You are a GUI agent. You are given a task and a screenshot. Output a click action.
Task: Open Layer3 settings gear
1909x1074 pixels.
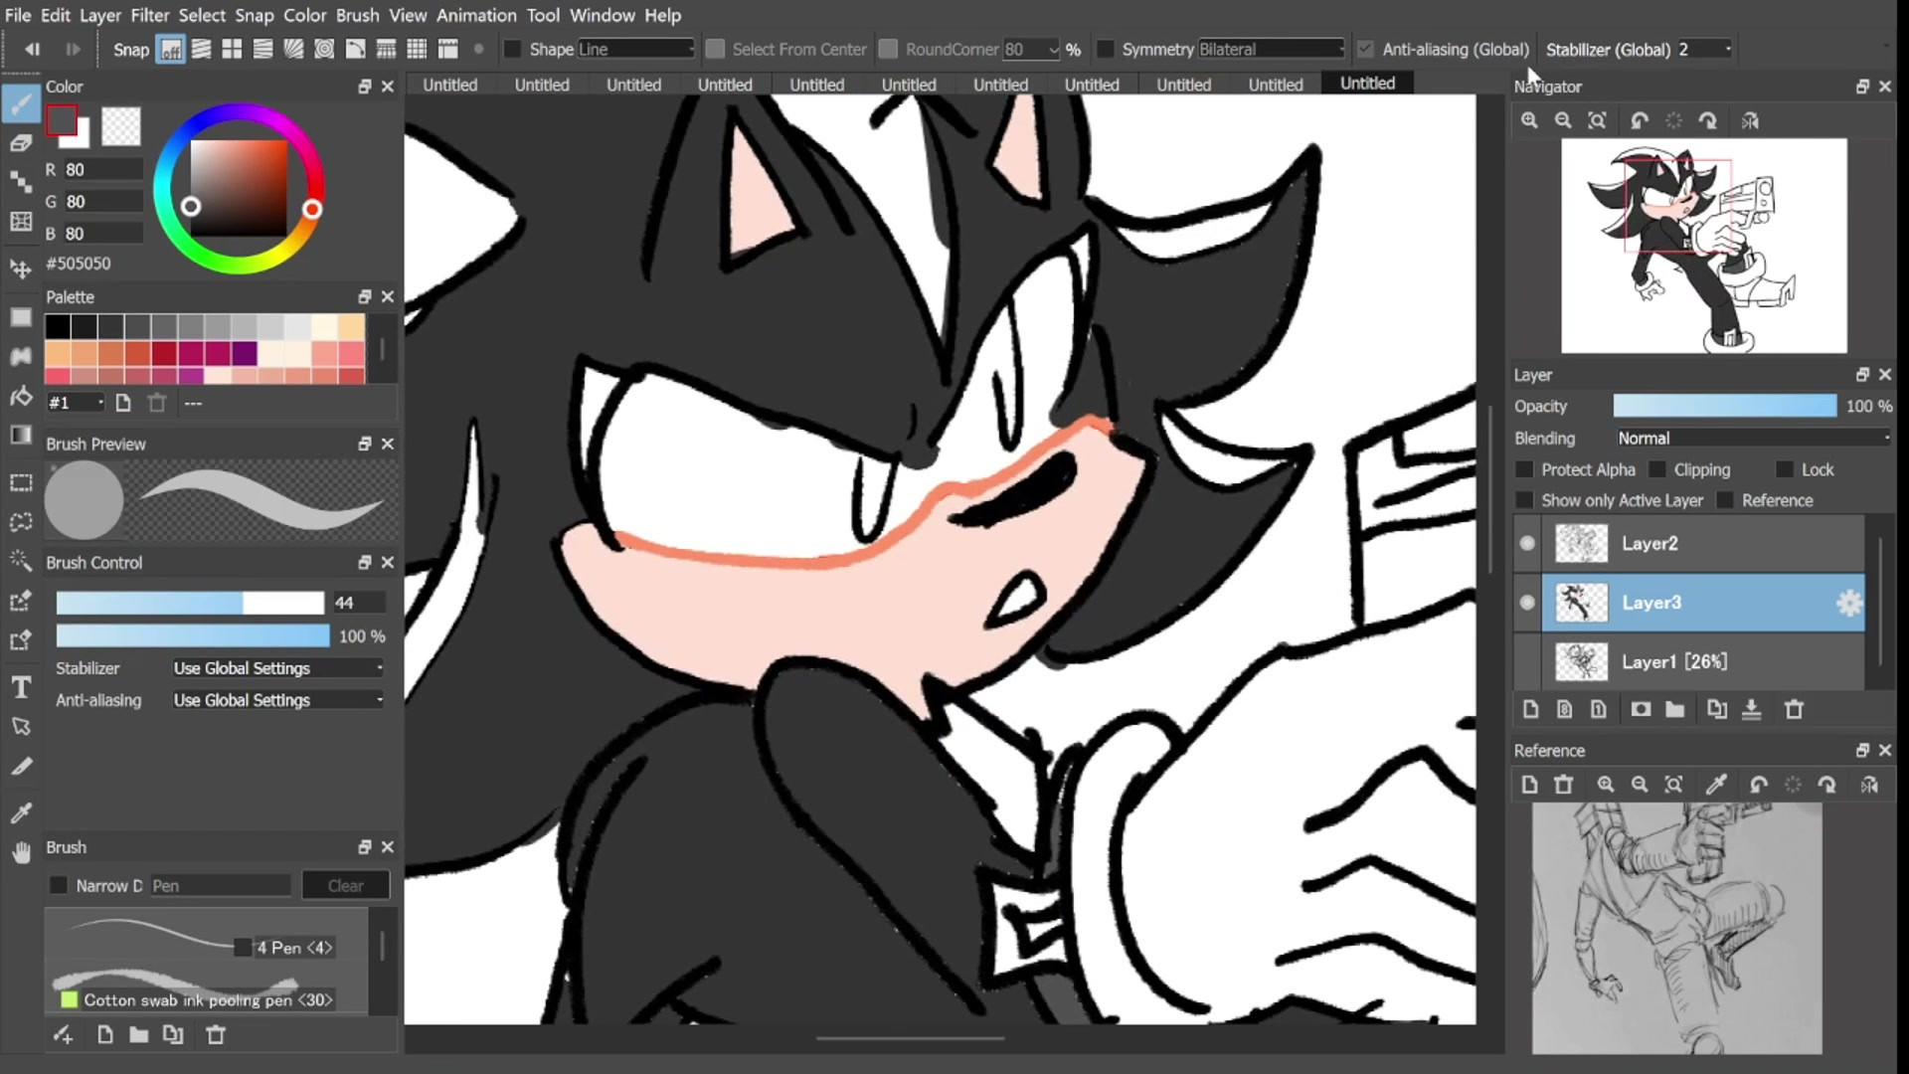coord(1848,602)
